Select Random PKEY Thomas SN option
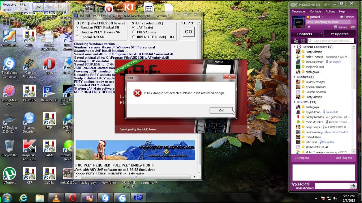362x203 pixels. 98,32
